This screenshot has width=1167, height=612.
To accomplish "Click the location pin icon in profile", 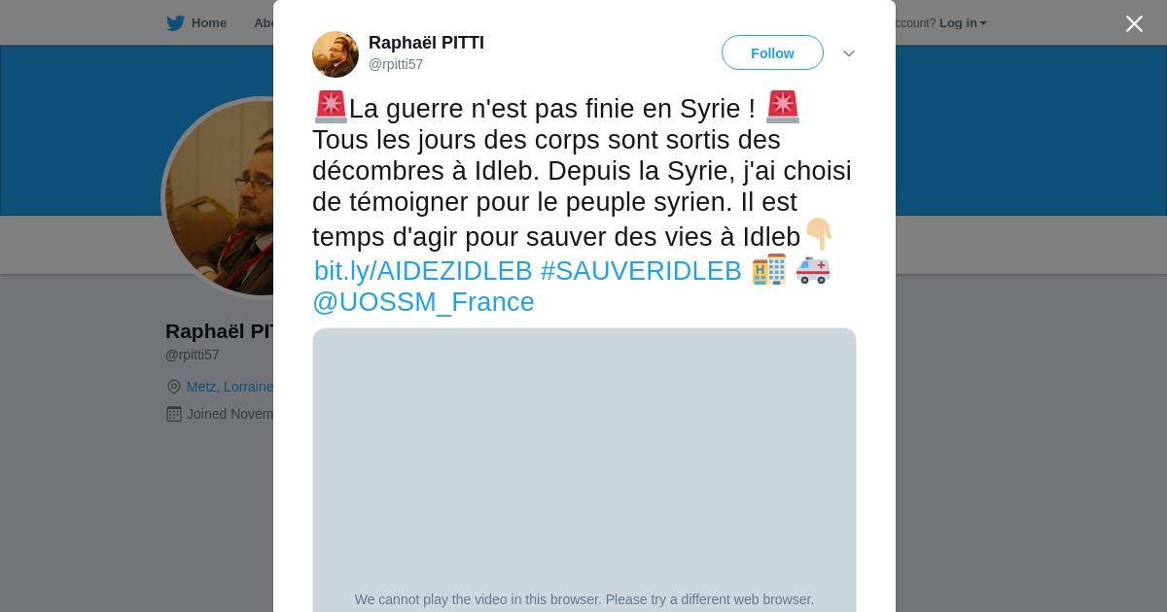I will click(174, 387).
